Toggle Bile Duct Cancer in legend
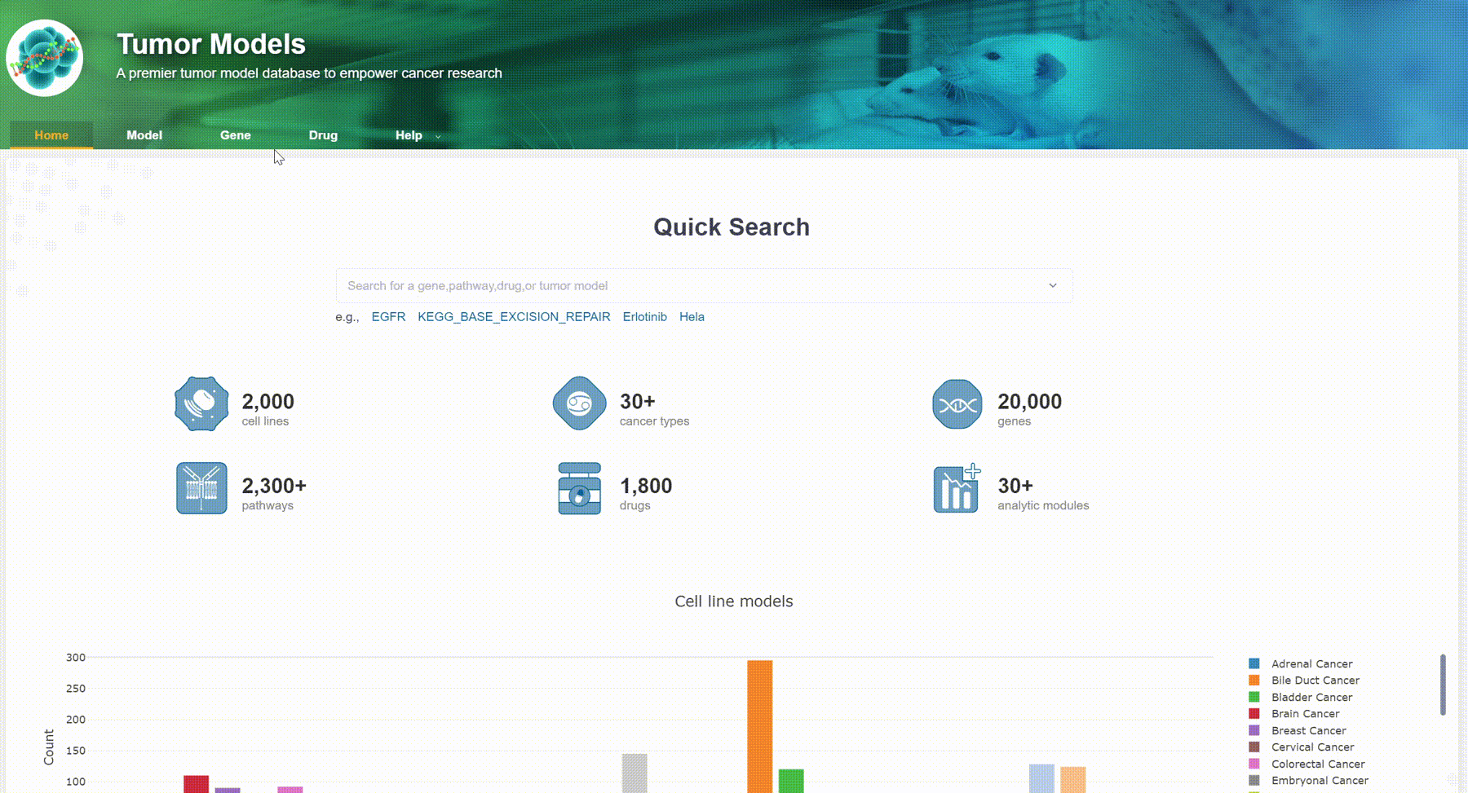Viewport: 1468px width, 793px height. [1315, 681]
